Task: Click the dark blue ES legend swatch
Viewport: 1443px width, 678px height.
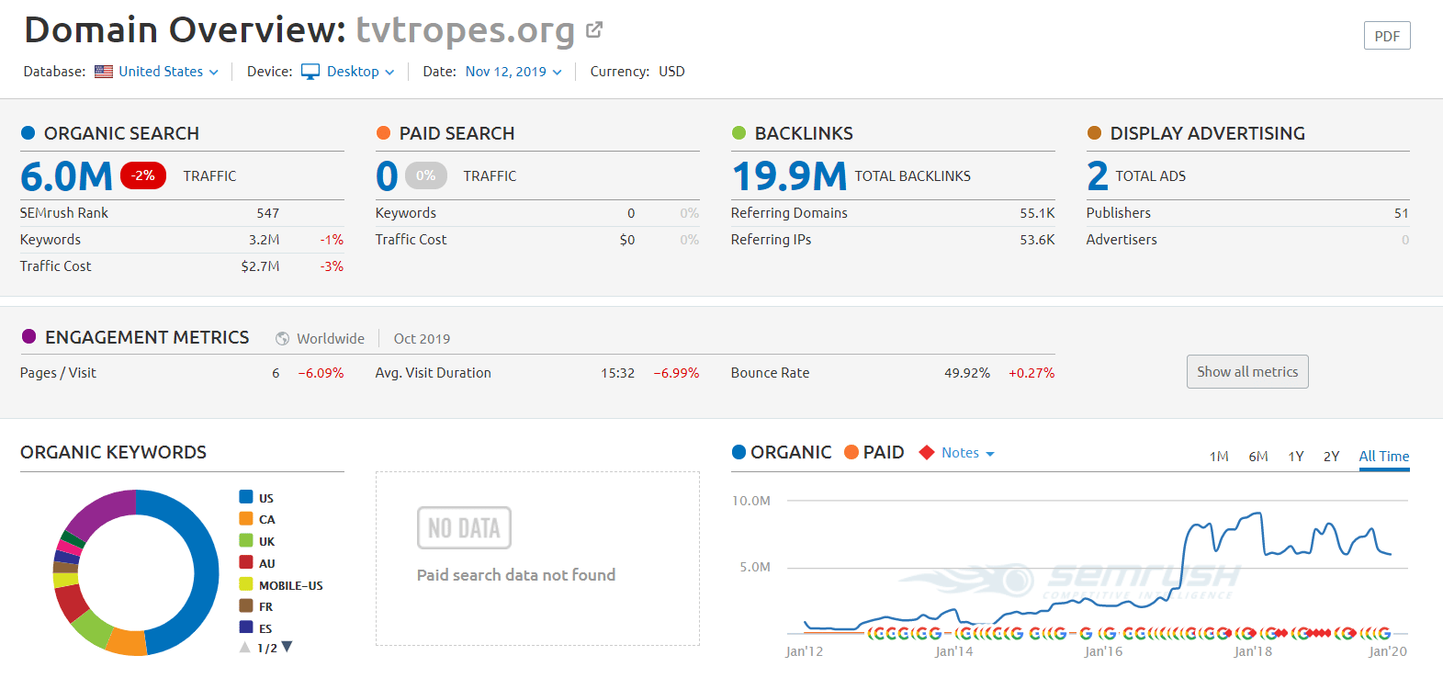Action: coord(246,627)
